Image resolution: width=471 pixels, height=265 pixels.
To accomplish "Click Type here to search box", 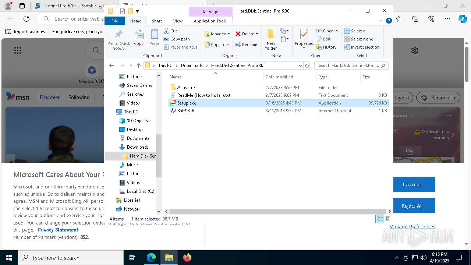I will pyautogui.click(x=71, y=258).
